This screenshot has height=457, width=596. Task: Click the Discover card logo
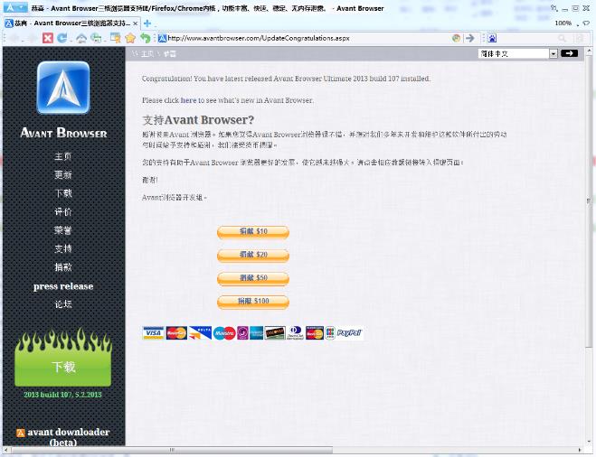click(x=275, y=333)
